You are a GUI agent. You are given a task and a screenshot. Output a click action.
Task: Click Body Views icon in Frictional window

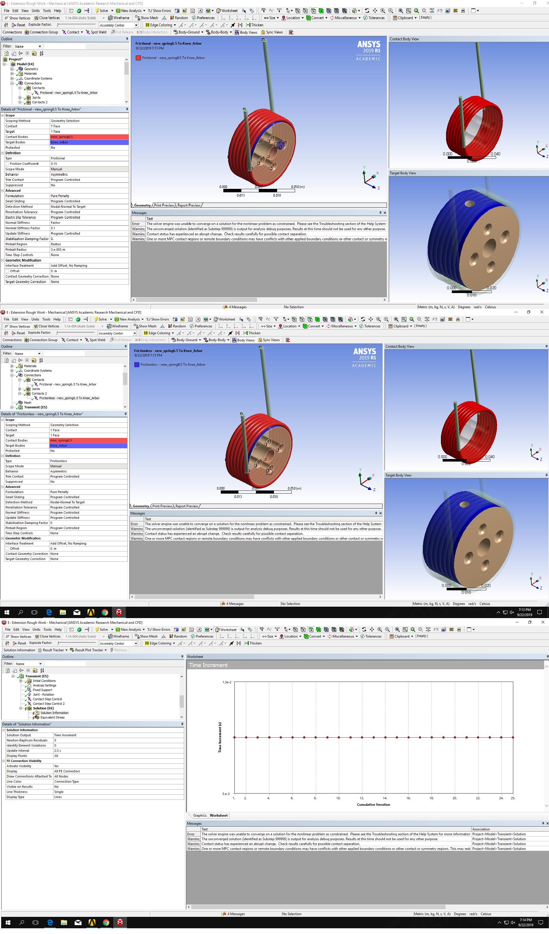coord(237,32)
